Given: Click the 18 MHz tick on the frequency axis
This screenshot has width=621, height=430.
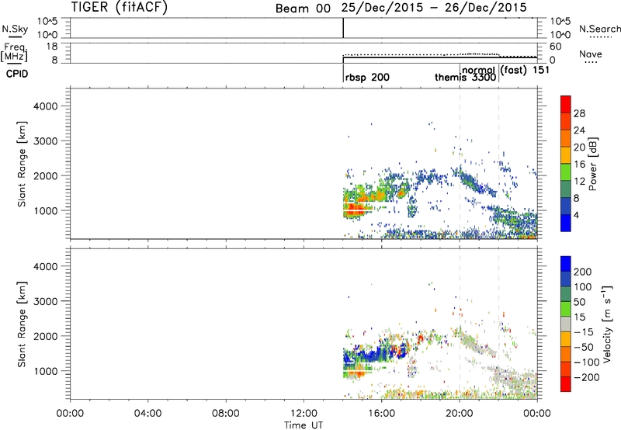Looking at the screenshot, I should (x=52, y=46).
